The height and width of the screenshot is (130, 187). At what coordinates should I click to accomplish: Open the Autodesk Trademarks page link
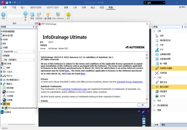(74, 89)
